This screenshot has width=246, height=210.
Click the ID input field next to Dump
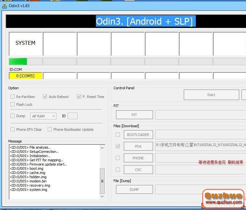73,116
